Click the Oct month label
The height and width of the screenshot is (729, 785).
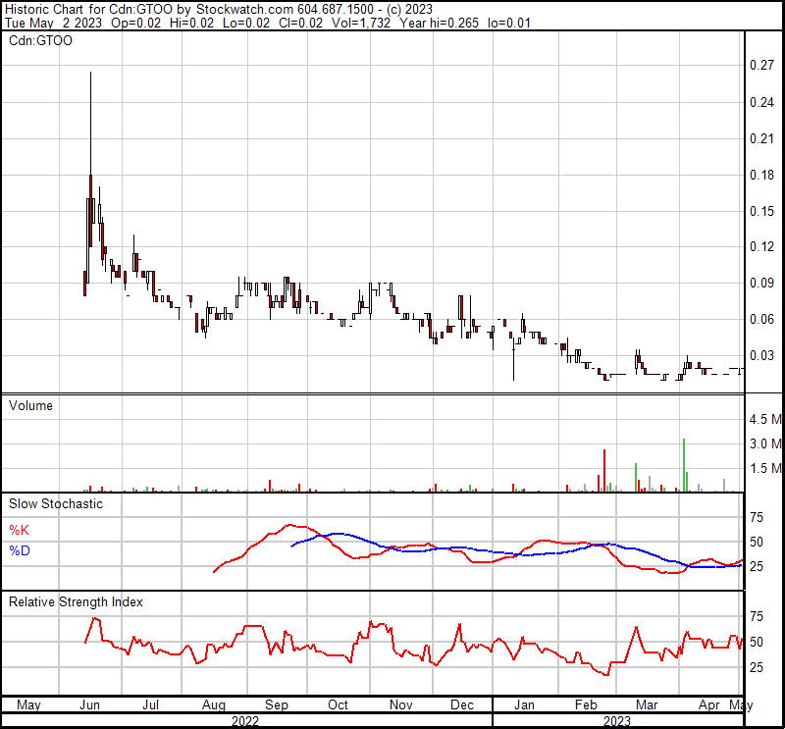click(338, 705)
